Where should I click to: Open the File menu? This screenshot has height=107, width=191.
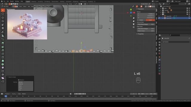coord(4,1)
